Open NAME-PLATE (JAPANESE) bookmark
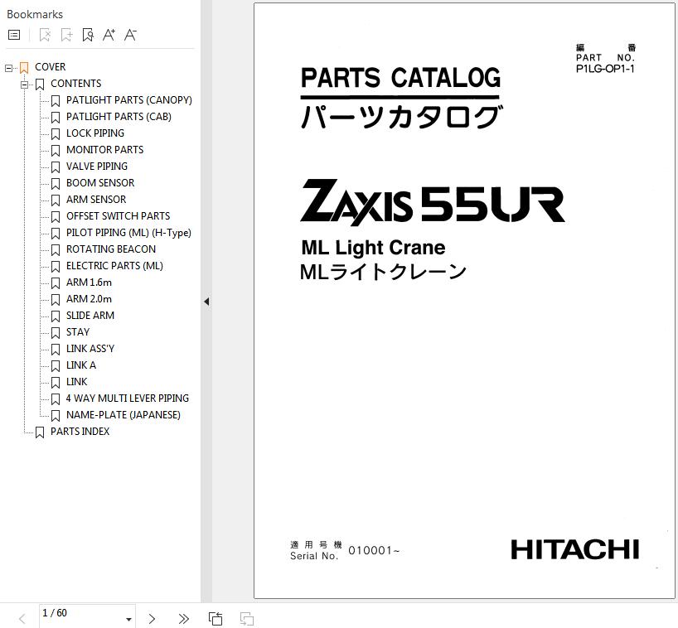This screenshot has height=628, width=678. 123,415
